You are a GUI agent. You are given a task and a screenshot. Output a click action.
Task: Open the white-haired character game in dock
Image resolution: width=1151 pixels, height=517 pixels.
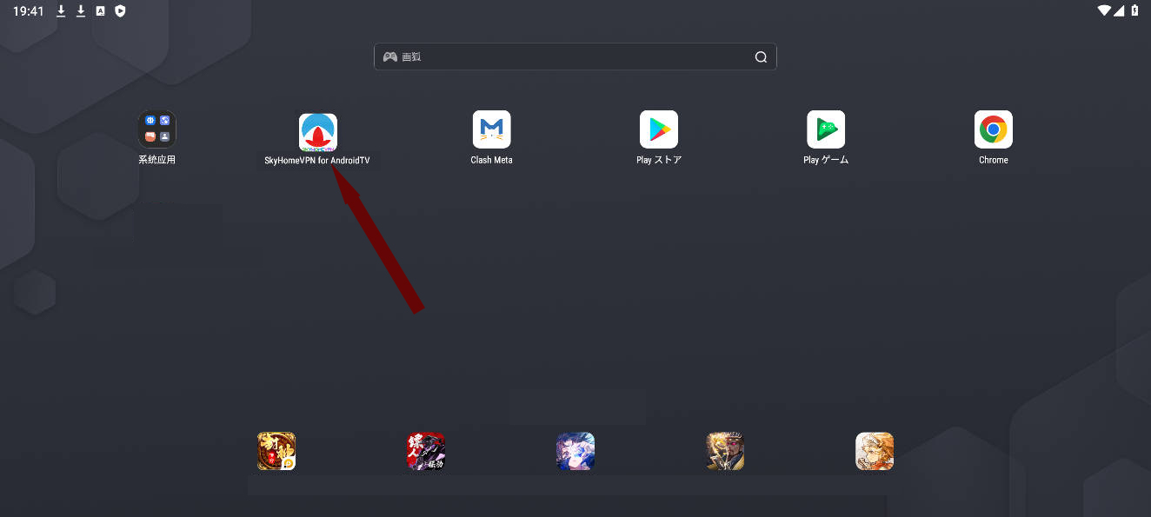tap(875, 451)
